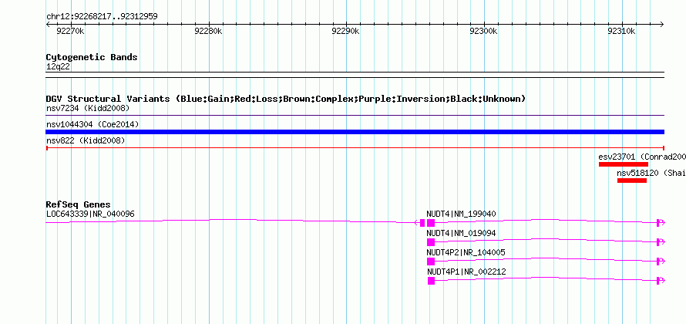Screen dimensions: 686x324
Task: Click the RefSeq Genes track title
Action: pos(79,204)
